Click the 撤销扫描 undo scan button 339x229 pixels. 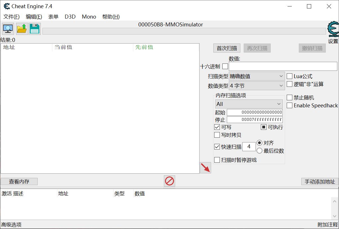point(312,48)
